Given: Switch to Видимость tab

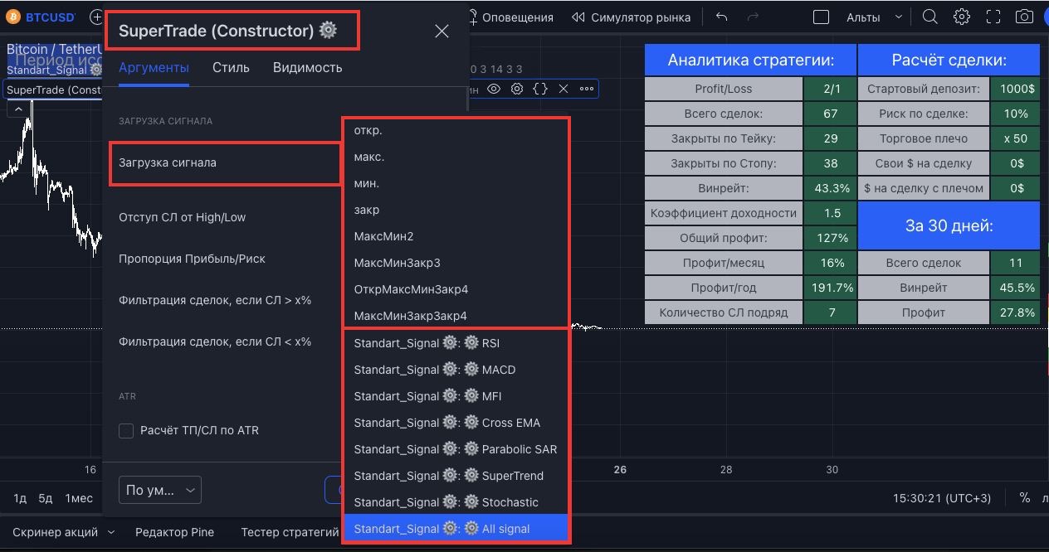Looking at the screenshot, I should click(307, 68).
